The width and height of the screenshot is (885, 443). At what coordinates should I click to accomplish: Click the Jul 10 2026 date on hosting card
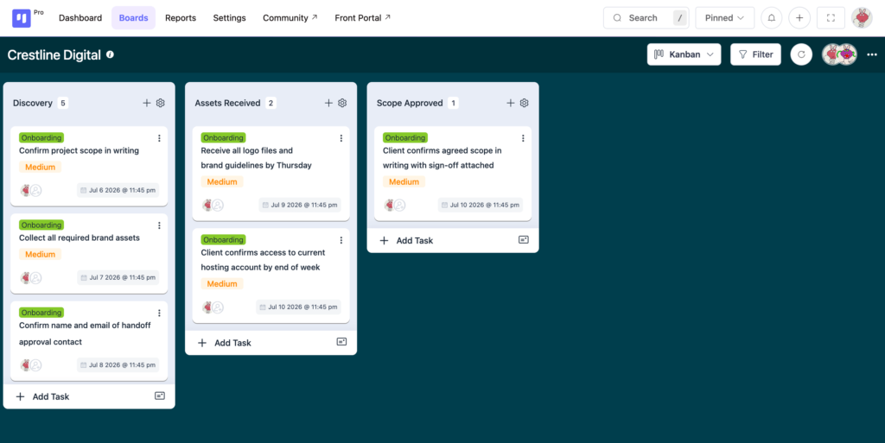click(x=298, y=307)
